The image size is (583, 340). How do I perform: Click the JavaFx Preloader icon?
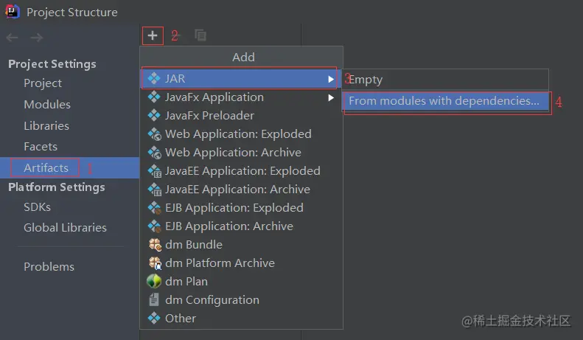[x=154, y=115]
